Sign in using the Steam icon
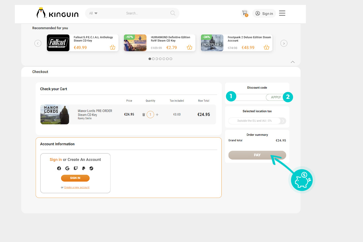Image resolution: width=363 pixels, height=242 pixels. coord(91,168)
